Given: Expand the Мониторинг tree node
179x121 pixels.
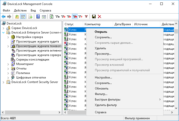Looking at the screenshot, I should coord(8,64).
